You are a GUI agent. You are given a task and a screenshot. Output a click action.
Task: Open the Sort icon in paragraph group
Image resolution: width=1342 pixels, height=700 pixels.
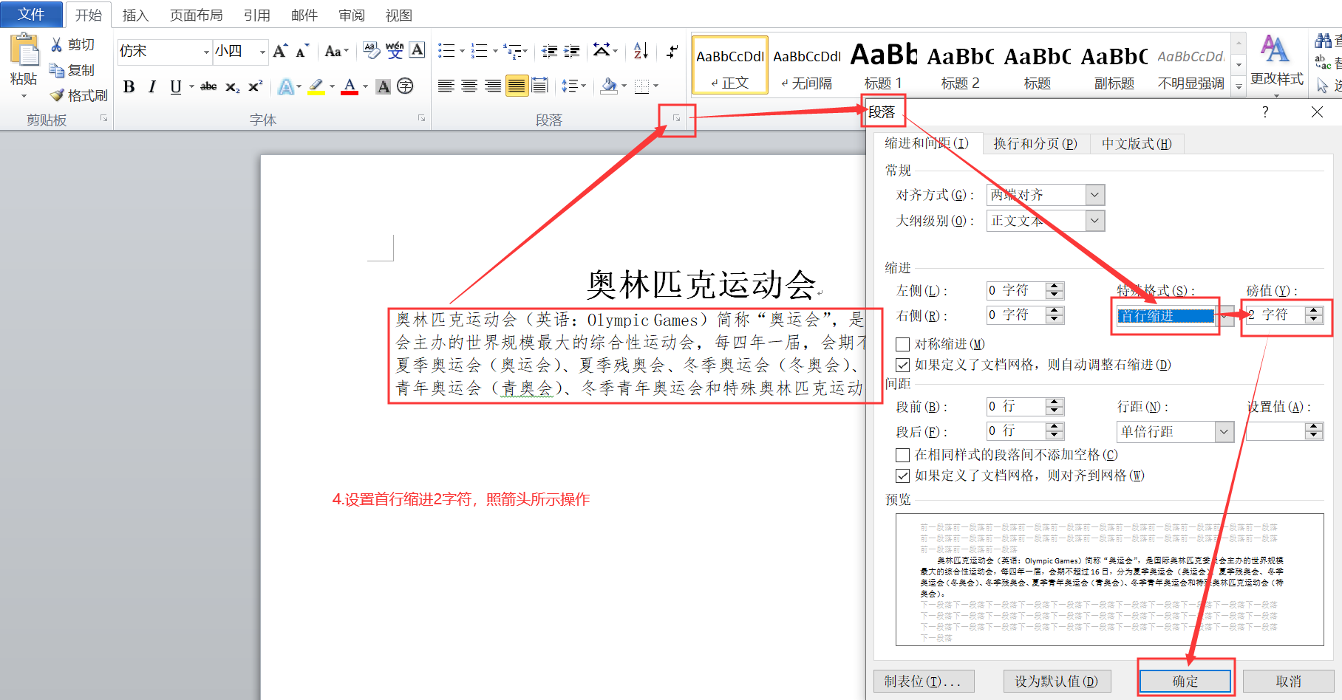[x=641, y=51]
